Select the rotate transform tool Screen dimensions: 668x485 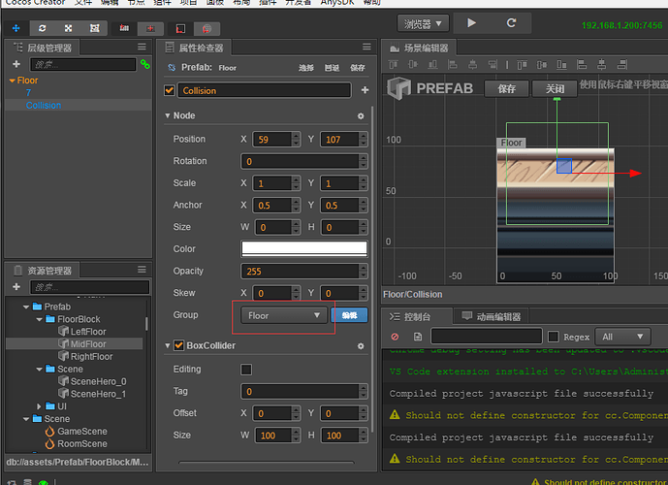point(41,27)
